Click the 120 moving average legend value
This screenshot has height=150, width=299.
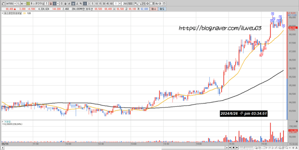[29, 13]
